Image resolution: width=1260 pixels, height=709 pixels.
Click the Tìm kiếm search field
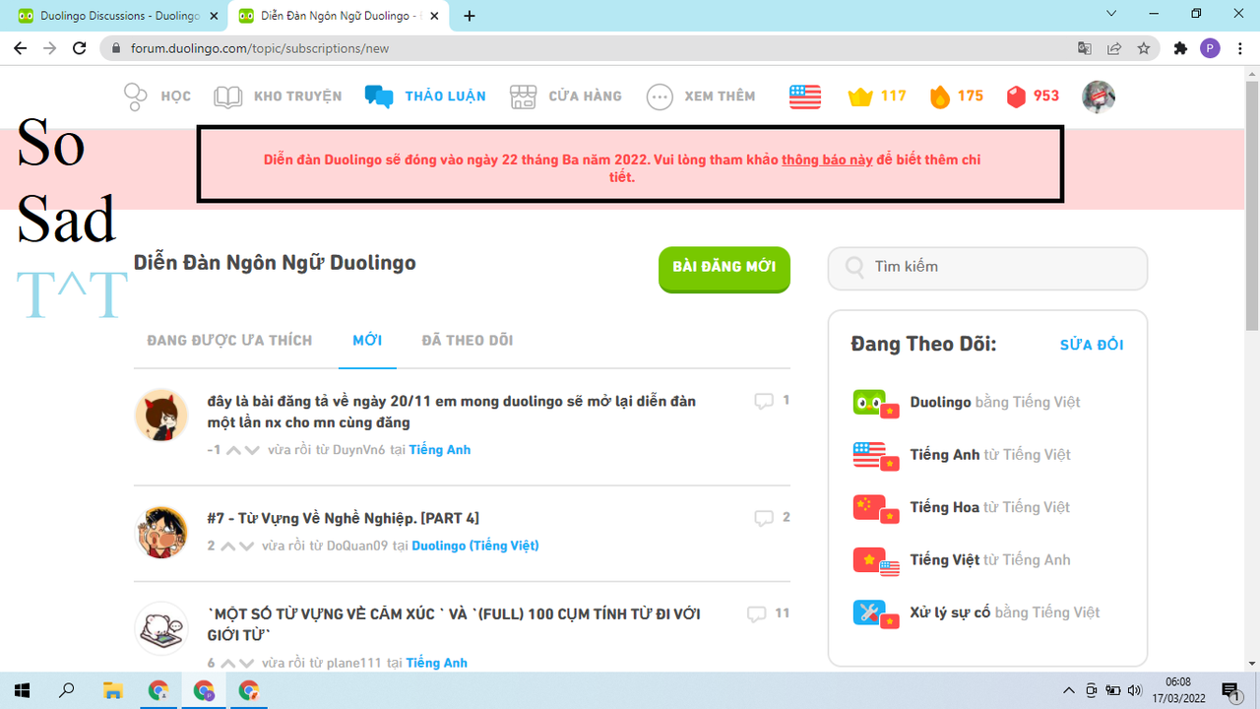tap(987, 268)
